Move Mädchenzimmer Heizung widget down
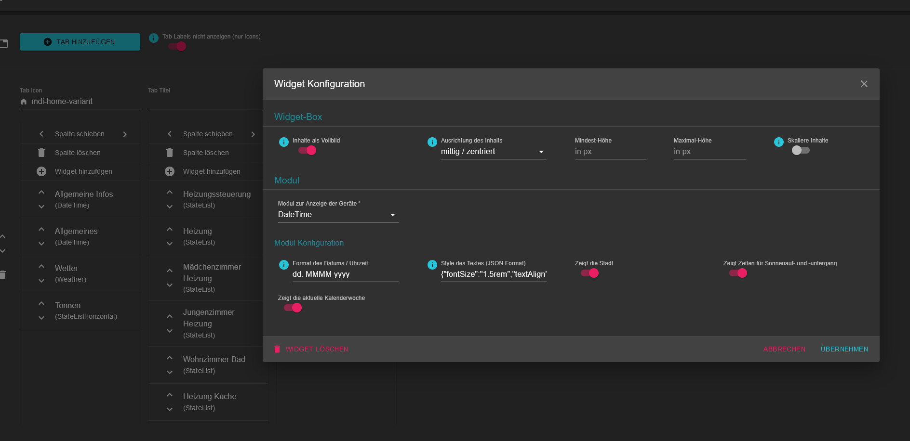 click(170, 285)
